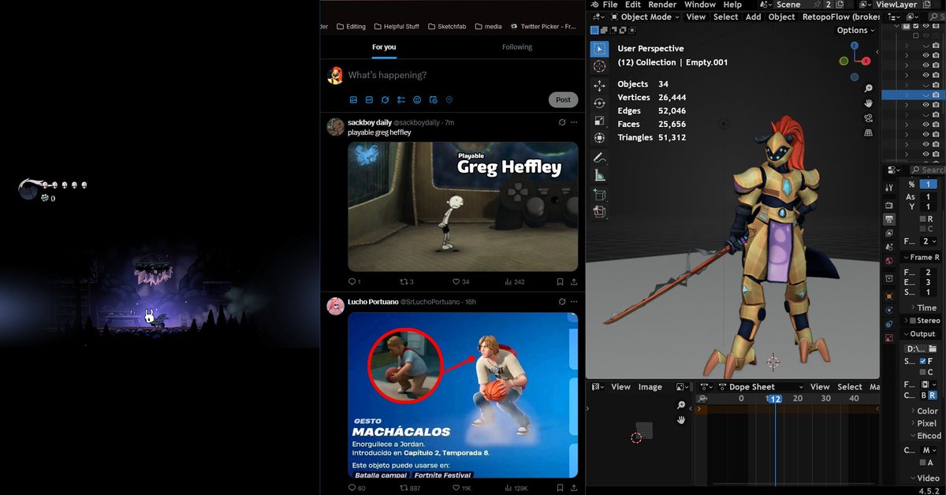This screenshot has width=946, height=495.
Task: Click the Post button in composer
Action: coord(563,100)
